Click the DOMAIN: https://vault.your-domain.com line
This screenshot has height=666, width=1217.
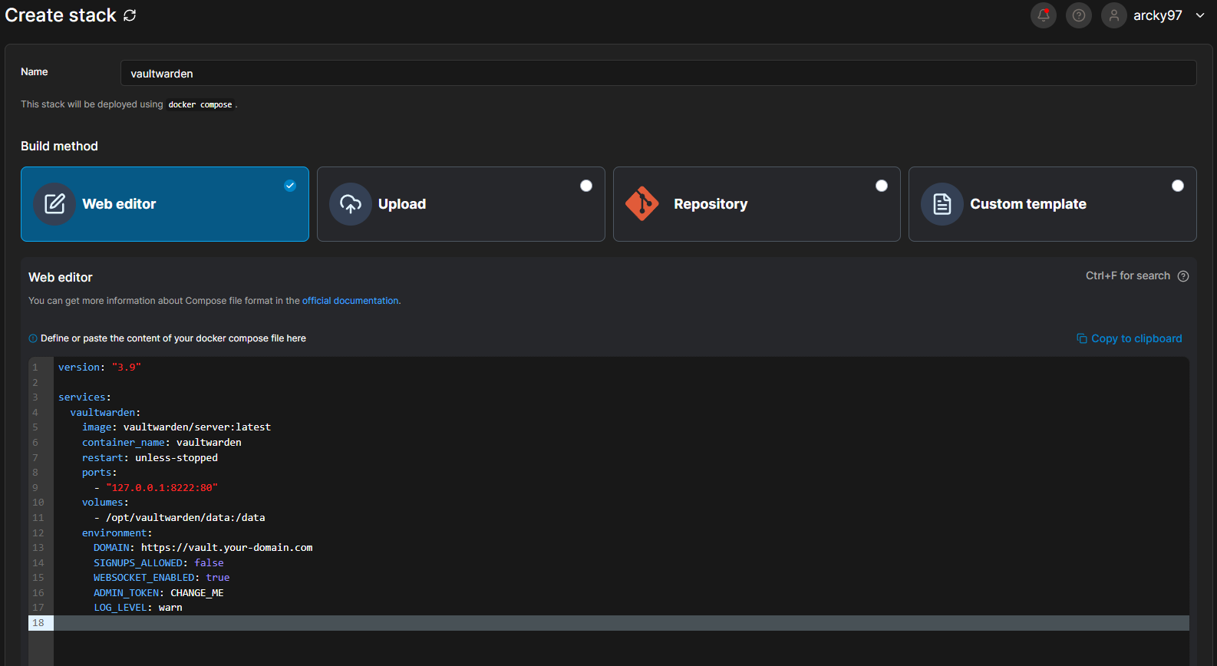coord(203,548)
